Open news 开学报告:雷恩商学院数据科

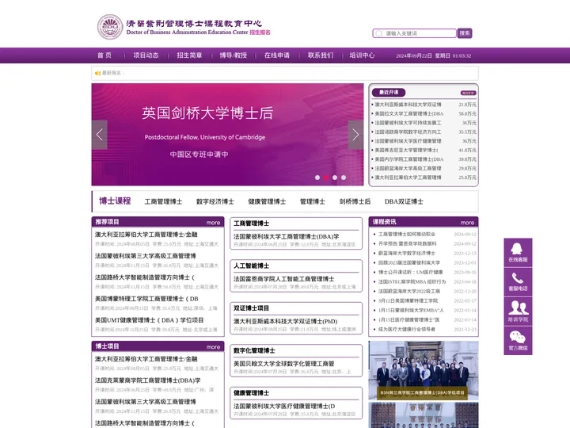408,243
